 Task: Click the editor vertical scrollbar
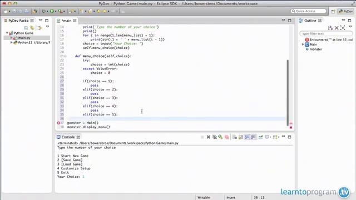click(288, 93)
